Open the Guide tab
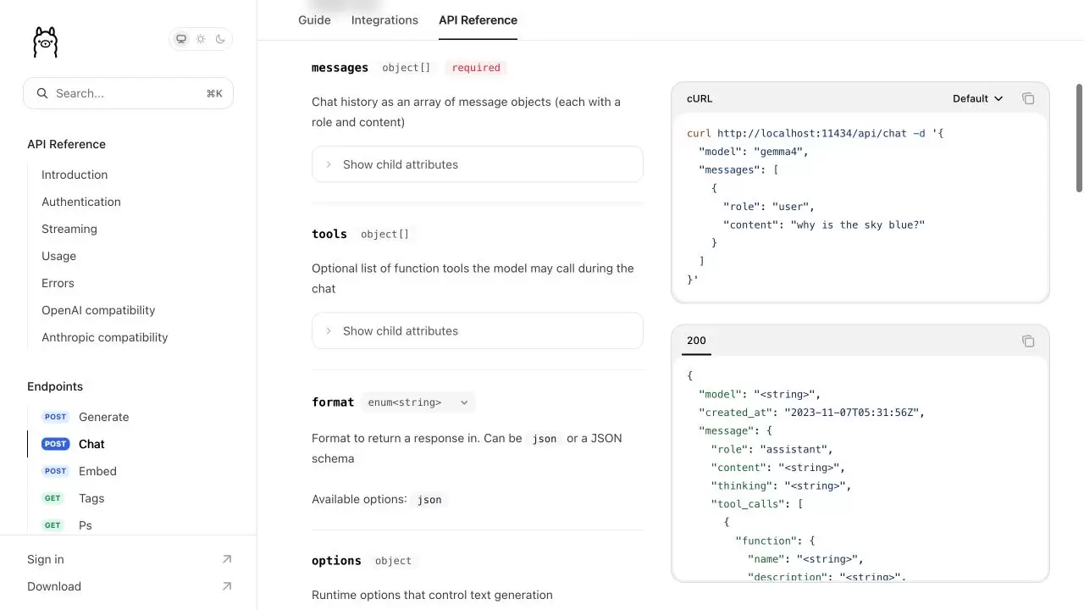1084x610 pixels. pyautogui.click(x=314, y=19)
